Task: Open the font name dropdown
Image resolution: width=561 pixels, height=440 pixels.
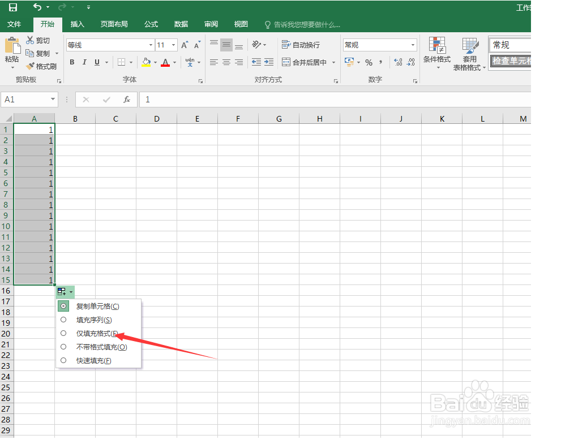Action: tap(149, 44)
